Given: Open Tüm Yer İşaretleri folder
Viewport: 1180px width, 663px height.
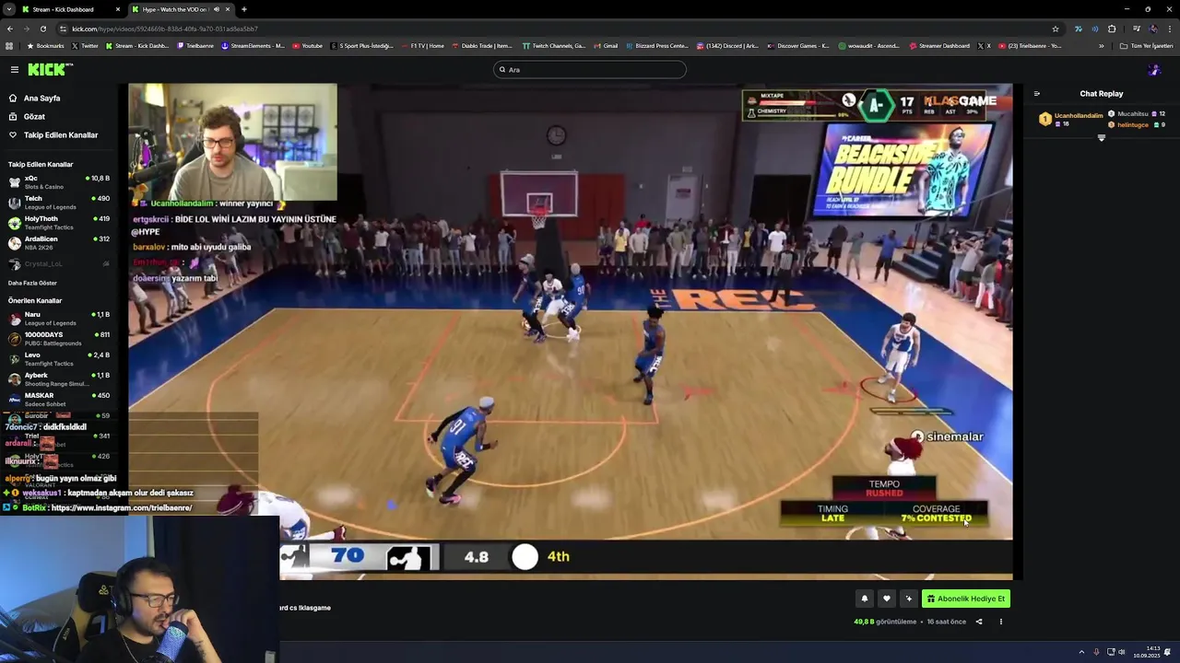Looking at the screenshot, I should 1147,45.
